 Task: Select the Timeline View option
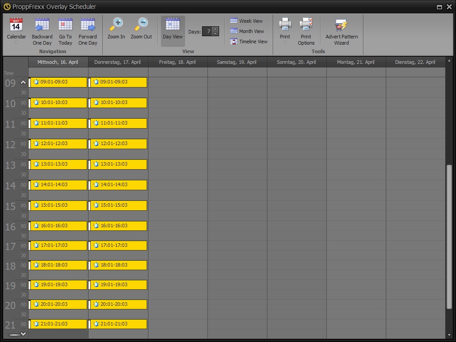pyautogui.click(x=249, y=42)
